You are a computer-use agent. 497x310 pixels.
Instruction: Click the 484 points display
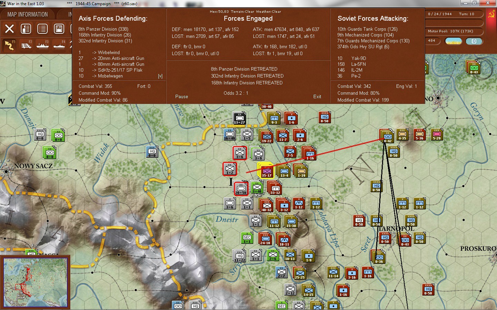point(433,41)
